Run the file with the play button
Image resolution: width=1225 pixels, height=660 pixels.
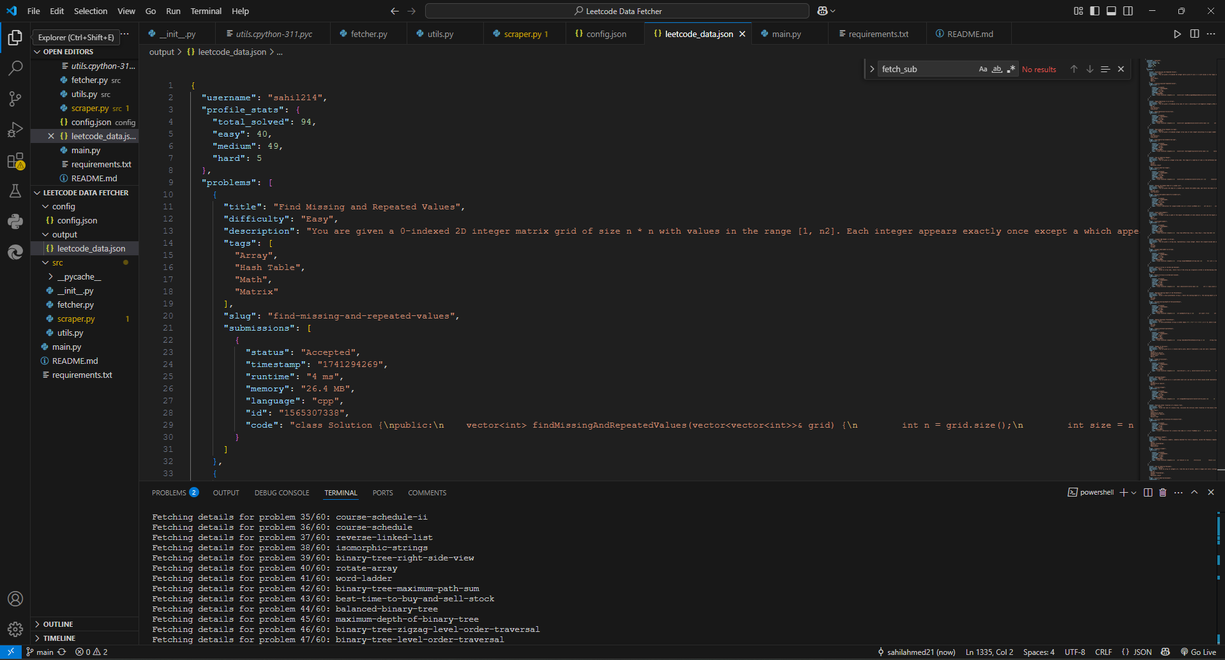(1177, 34)
